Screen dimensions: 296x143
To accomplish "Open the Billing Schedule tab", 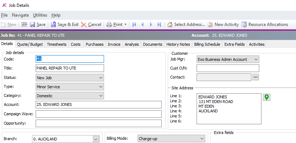I will [207, 44].
